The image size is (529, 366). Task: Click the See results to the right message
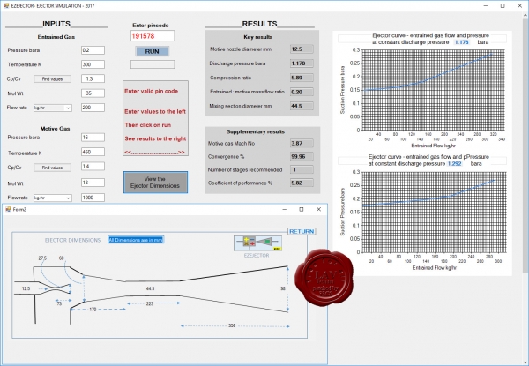point(155,138)
